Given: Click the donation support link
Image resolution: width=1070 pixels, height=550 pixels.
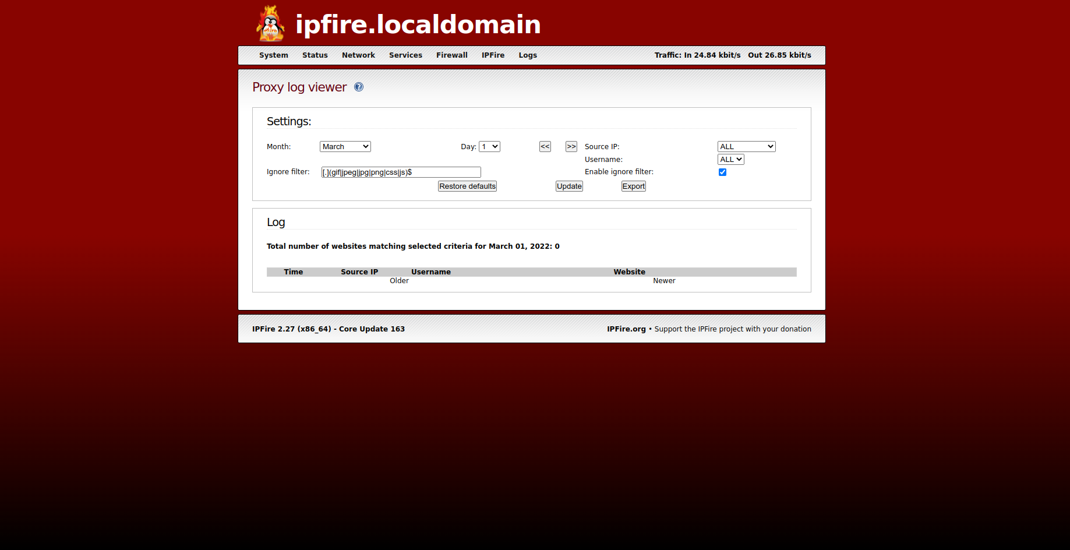Looking at the screenshot, I should 733,329.
